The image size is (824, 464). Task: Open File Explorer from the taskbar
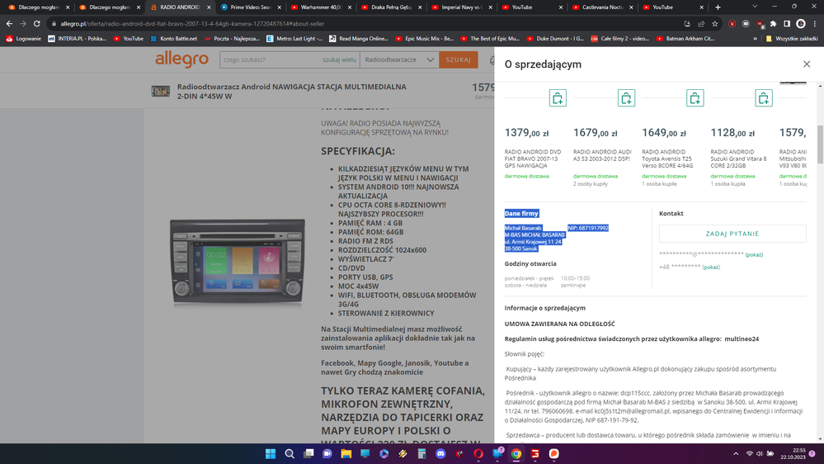[x=346, y=453]
